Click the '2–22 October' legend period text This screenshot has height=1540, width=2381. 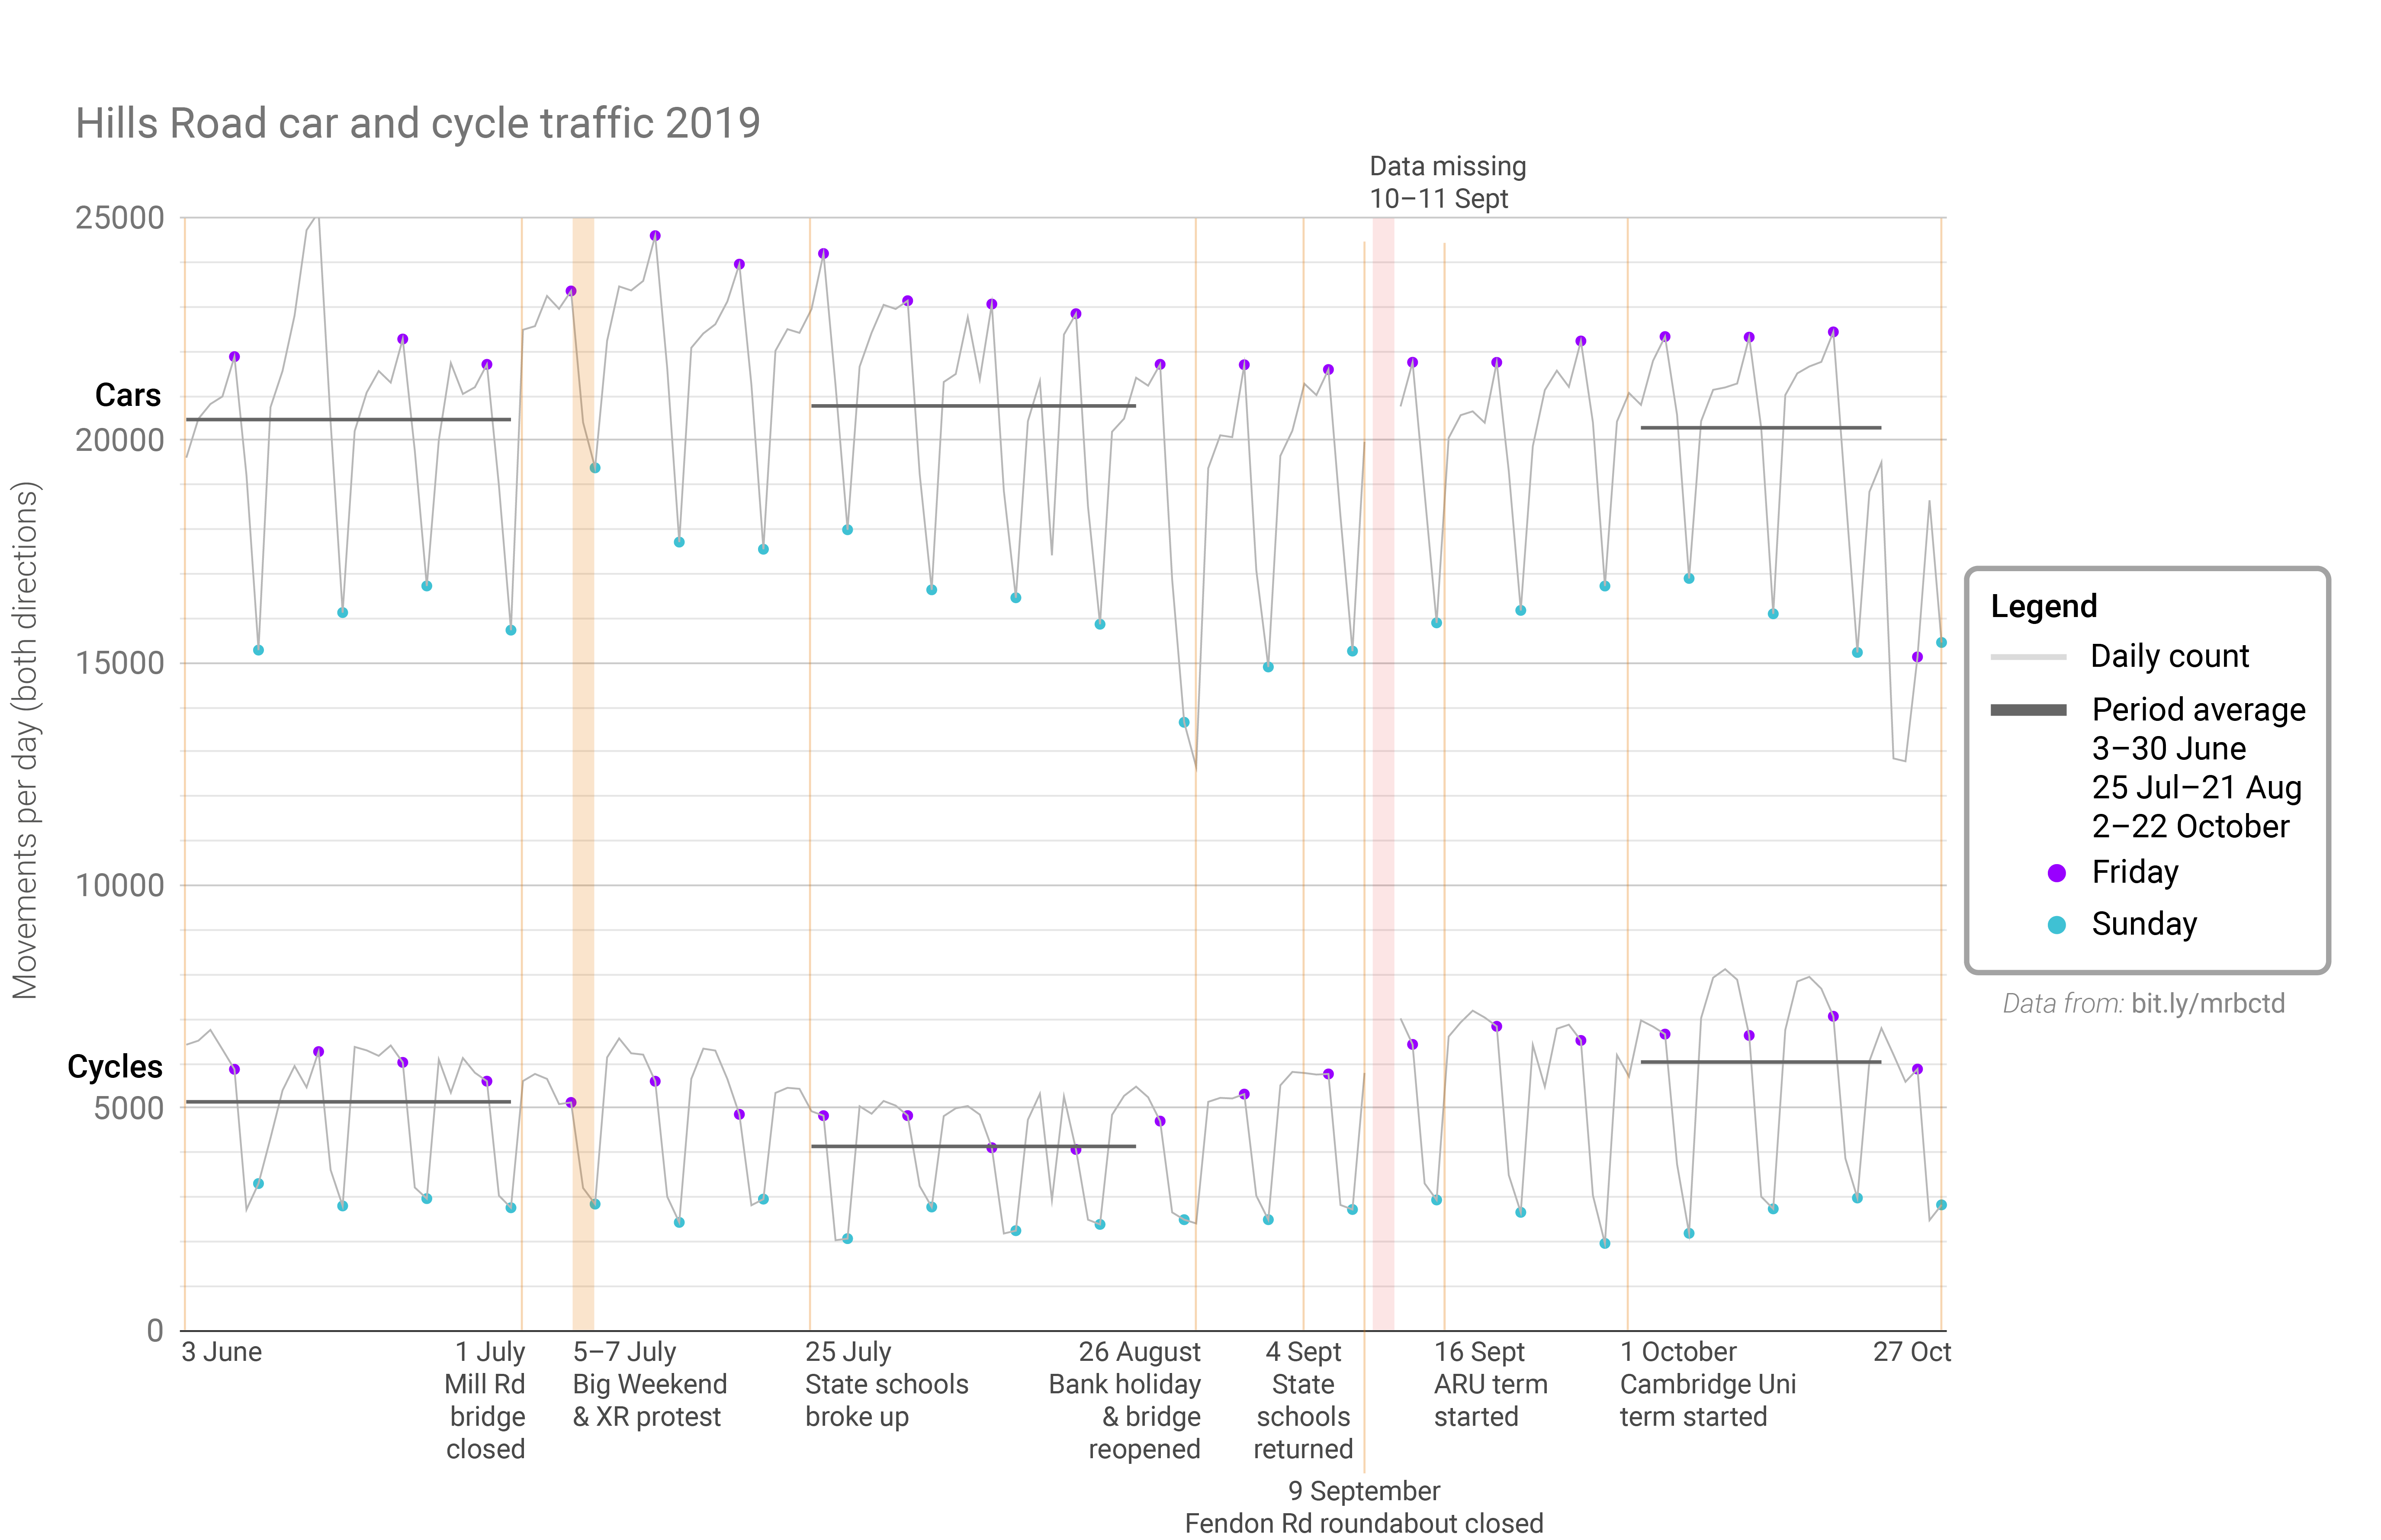pyautogui.click(x=2190, y=827)
